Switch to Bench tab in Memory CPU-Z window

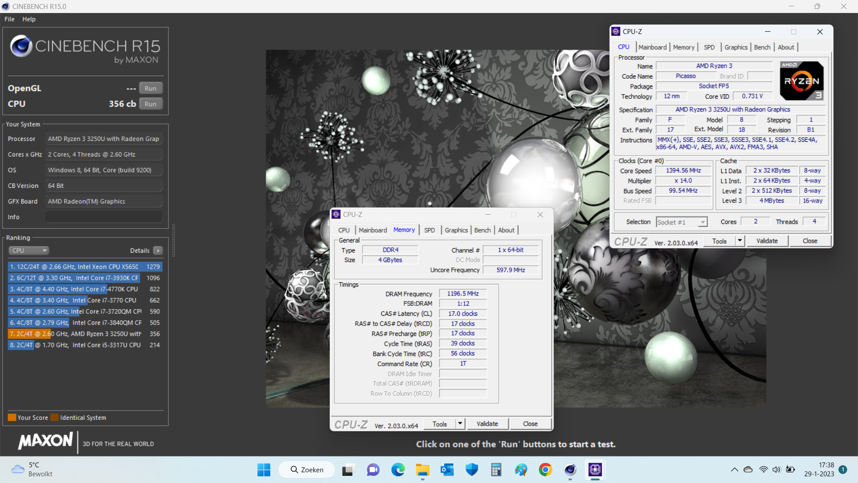483,230
